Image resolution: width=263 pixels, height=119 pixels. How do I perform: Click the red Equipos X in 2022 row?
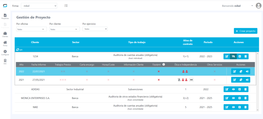[x=159, y=71]
